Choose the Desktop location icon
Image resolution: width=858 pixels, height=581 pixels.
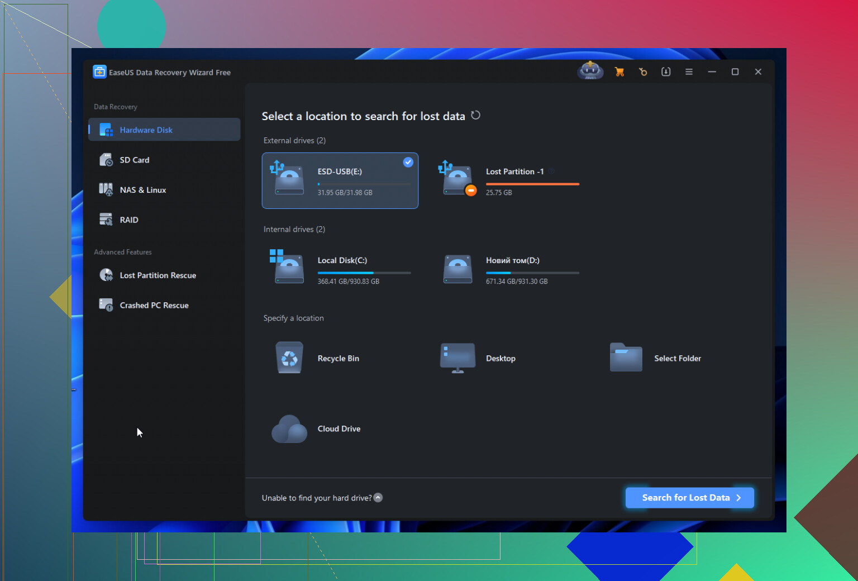pos(457,358)
